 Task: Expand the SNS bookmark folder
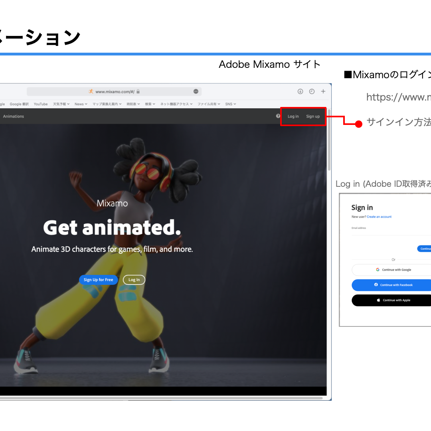click(231, 104)
